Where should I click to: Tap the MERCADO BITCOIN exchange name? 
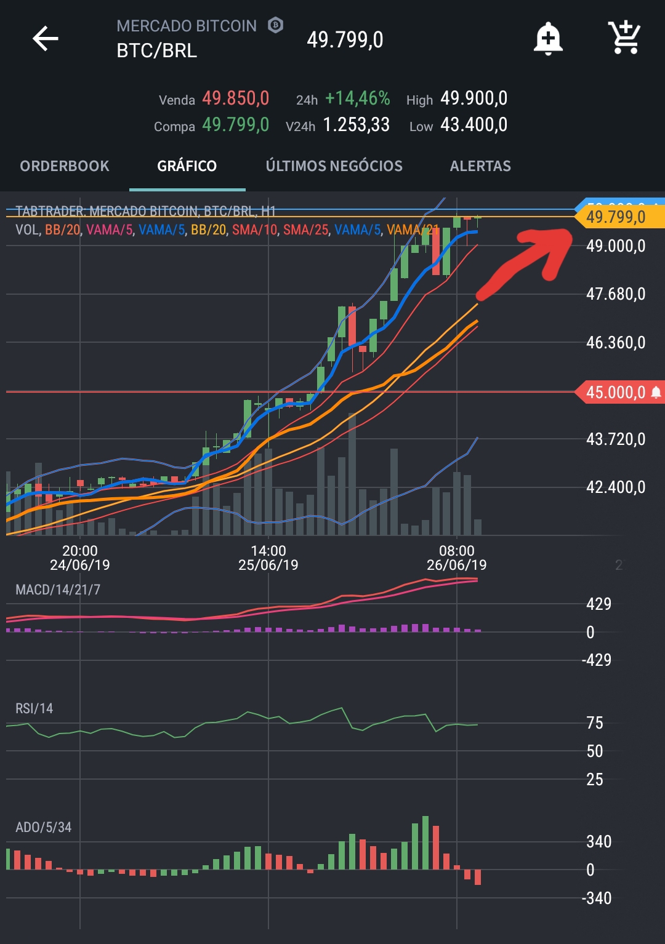click(x=187, y=26)
